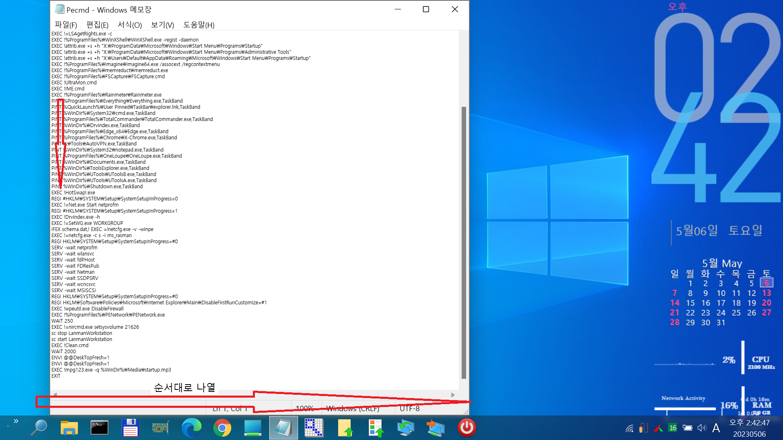Image resolution: width=783 pixels, height=440 pixels.
Task: Minimize the Pecmd Notepad window
Action: tap(398, 9)
